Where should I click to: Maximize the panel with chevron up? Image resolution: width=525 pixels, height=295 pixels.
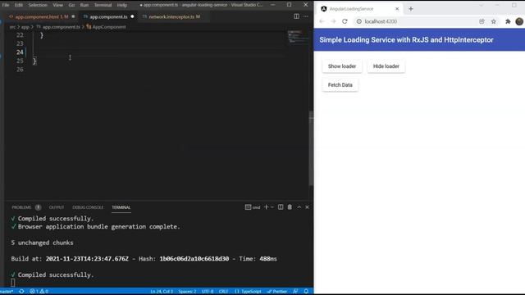299,207
